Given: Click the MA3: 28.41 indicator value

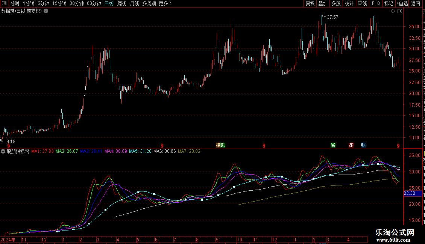Looking at the screenshot, I should pyautogui.click(x=91, y=152).
